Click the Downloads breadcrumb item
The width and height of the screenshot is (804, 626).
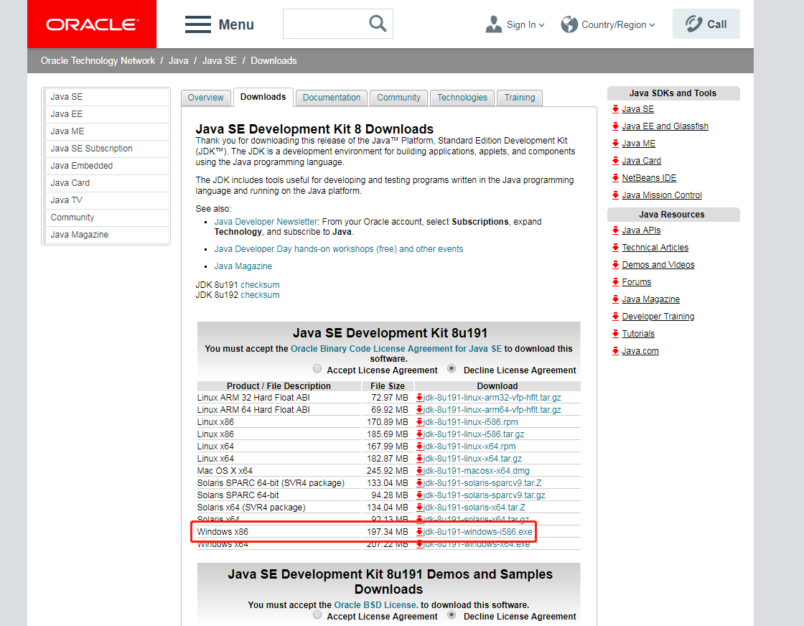[x=274, y=60]
